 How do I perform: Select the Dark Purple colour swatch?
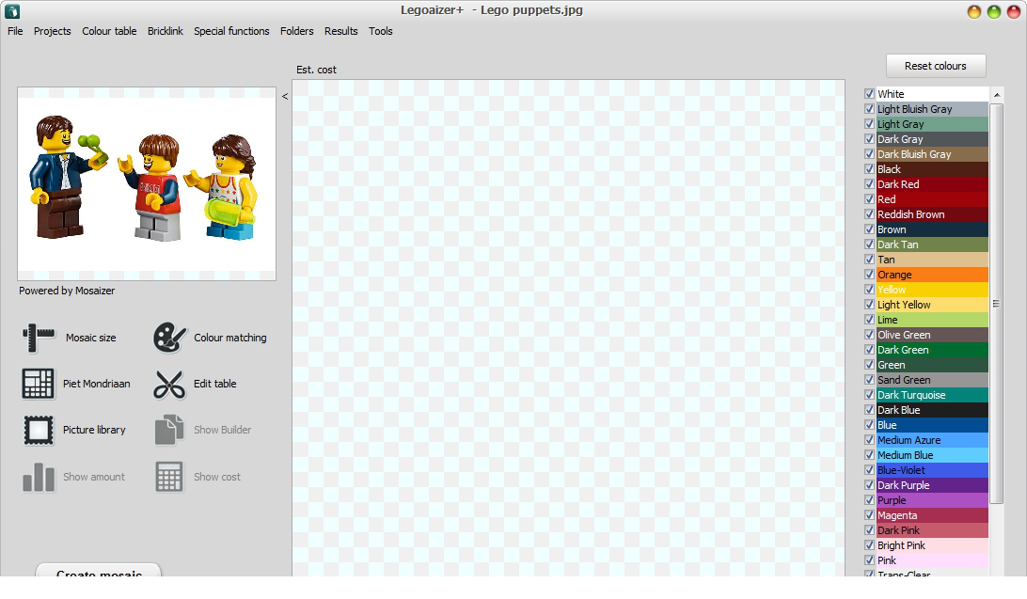932,485
